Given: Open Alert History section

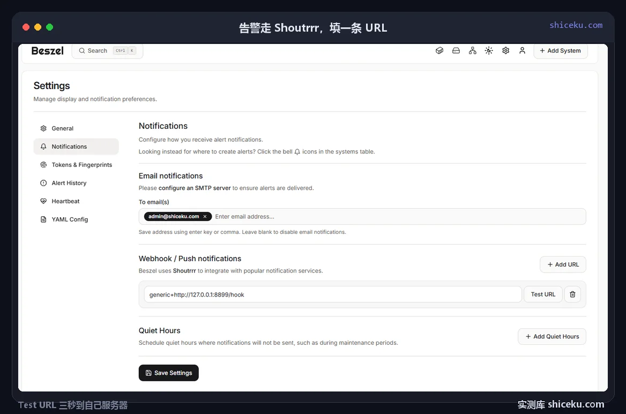Looking at the screenshot, I should click(x=76, y=183).
